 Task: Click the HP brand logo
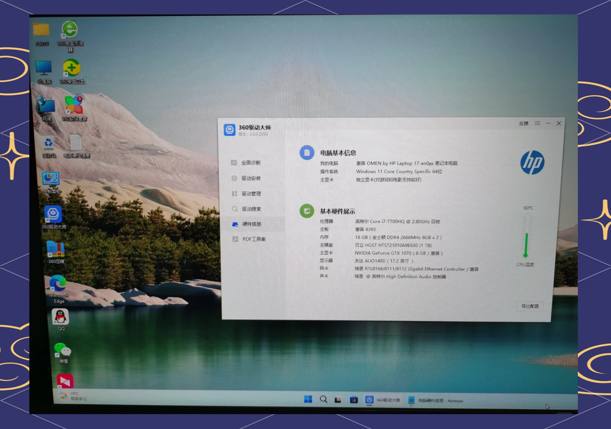tap(532, 163)
